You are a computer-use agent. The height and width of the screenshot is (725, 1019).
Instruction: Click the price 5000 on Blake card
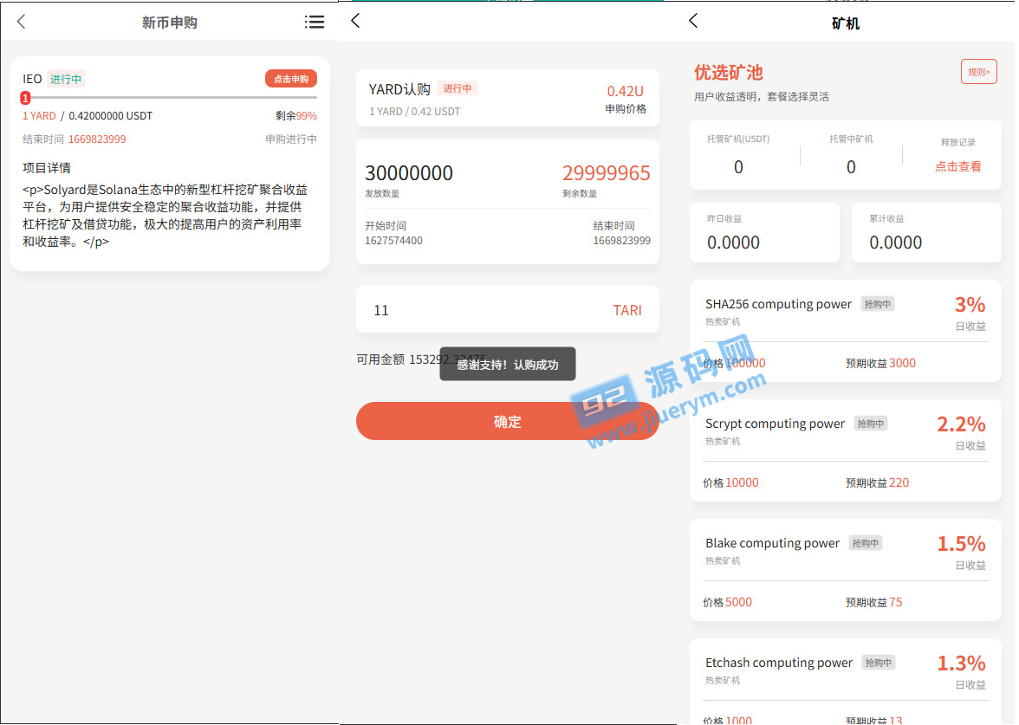point(739,602)
